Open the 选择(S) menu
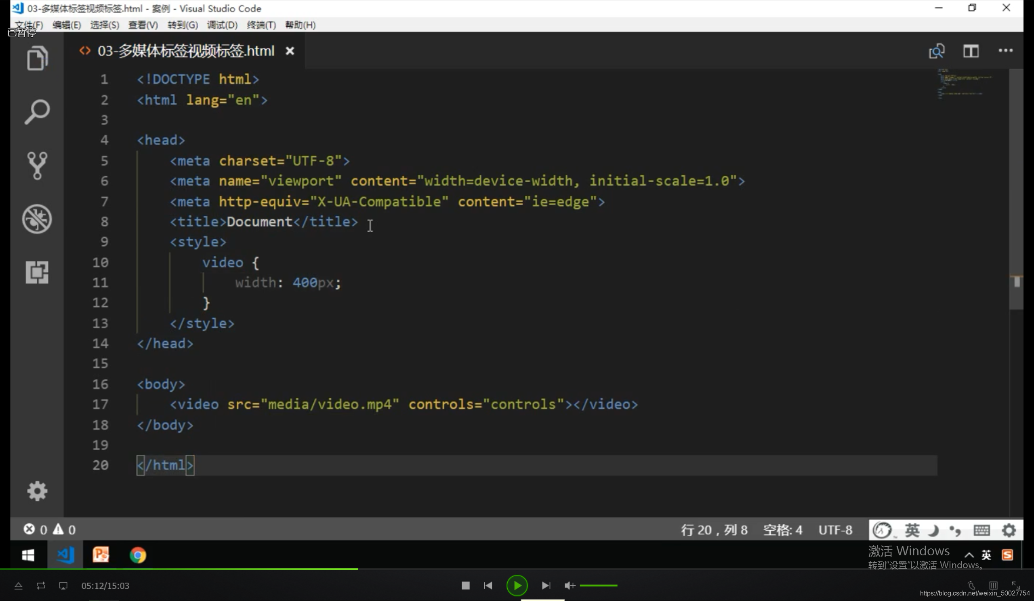Viewport: 1034px width, 601px height. pos(105,25)
